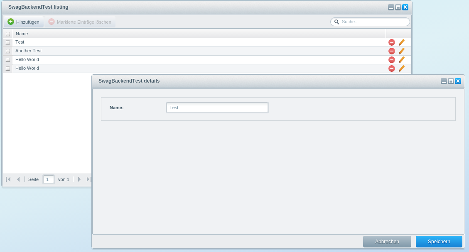Click the previous page arrow icon
The height and width of the screenshot is (252, 469).
[18, 179]
